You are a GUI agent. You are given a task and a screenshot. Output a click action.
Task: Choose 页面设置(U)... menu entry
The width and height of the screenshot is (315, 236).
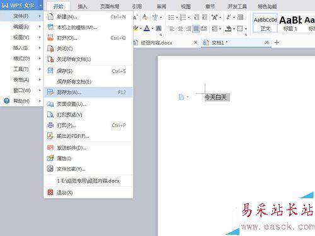88,104
